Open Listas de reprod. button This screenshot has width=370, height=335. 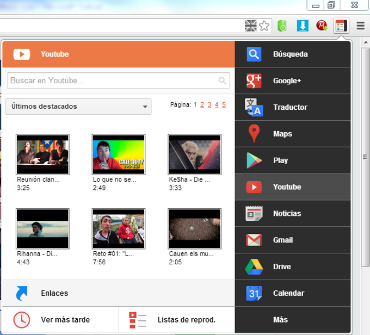[x=177, y=320]
